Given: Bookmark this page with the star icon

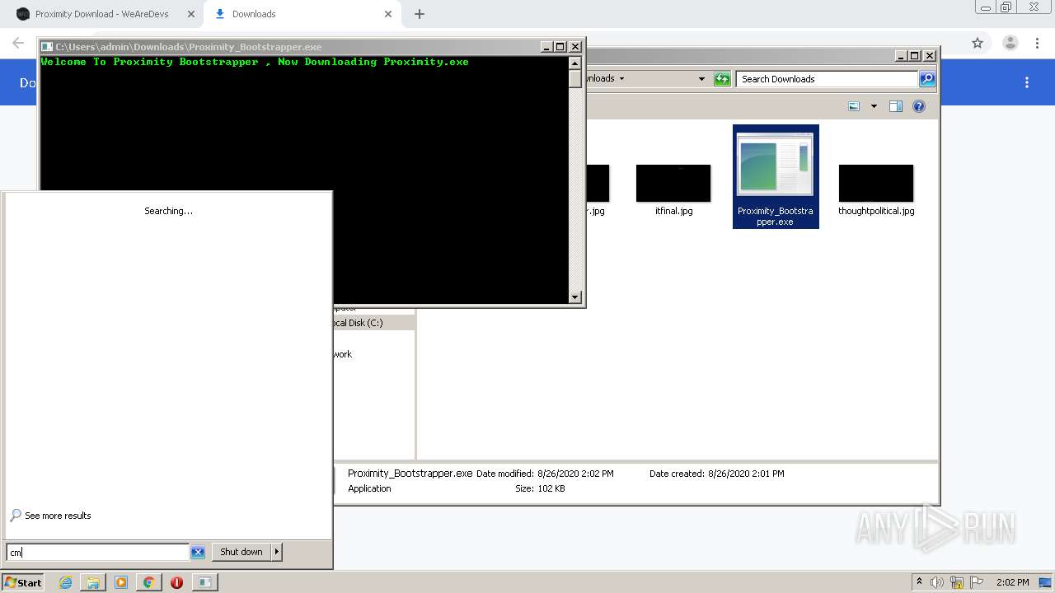Looking at the screenshot, I should [x=978, y=43].
